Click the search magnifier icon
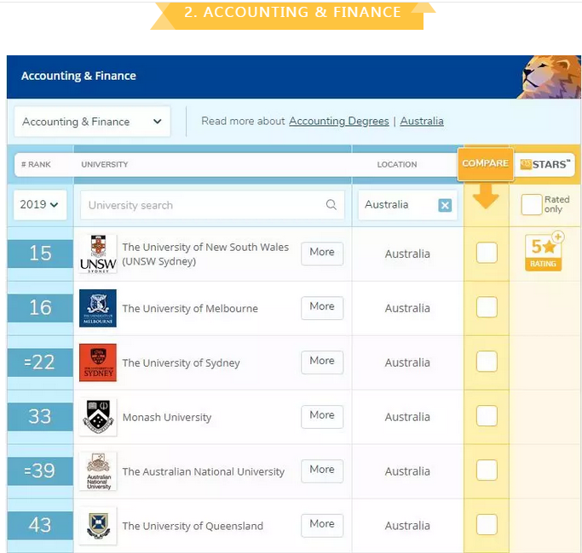This screenshot has height=553, width=582. [331, 204]
